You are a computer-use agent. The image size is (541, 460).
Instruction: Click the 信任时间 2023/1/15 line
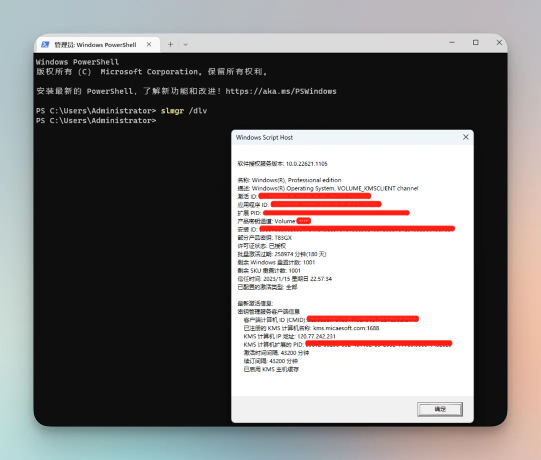285,279
